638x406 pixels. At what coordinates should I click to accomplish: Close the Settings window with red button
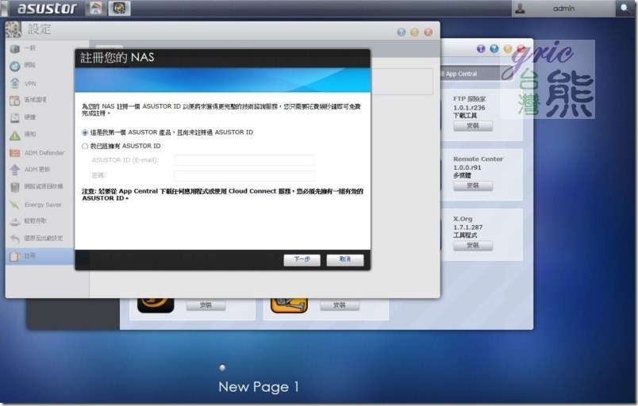point(429,33)
